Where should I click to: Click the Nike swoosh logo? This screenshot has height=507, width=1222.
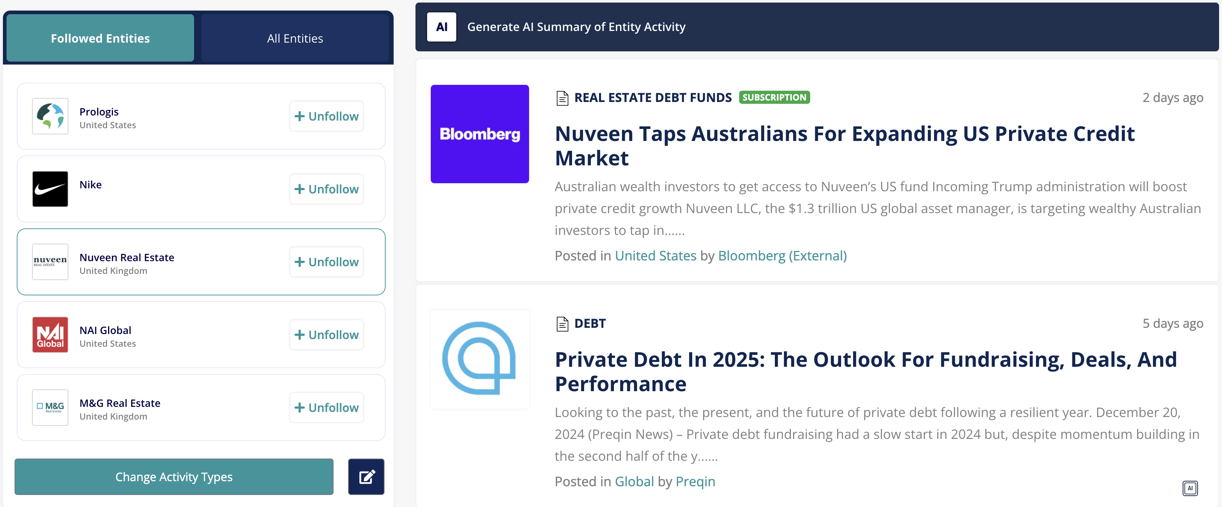tap(50, 189)
